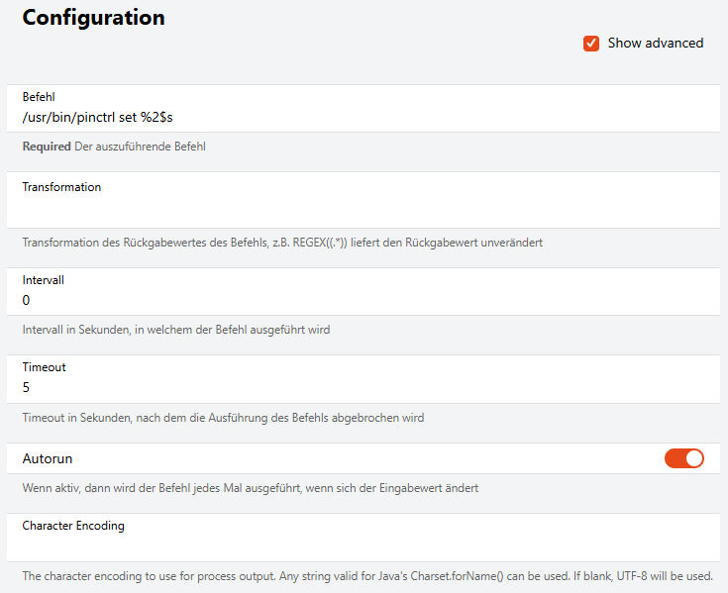728x593 pixels.
Task: Click the Intervall value 0
Action: 26,300
